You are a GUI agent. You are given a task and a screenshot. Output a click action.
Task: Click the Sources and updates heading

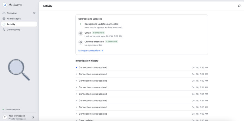(x=90, y=19)
